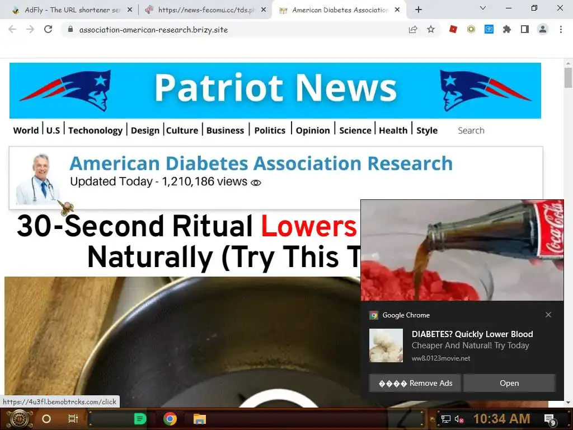Screen dimensions: 573x430
Task: Switch to the AdFly URL shortener tab
Action: point(72,10)
